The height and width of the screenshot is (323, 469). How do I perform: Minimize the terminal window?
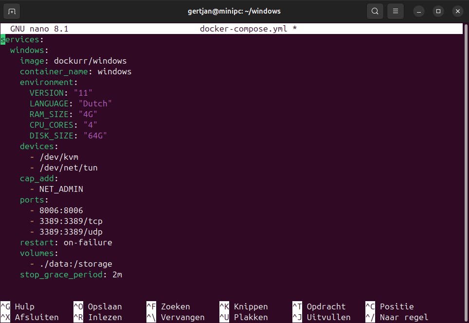click(419, 11)
